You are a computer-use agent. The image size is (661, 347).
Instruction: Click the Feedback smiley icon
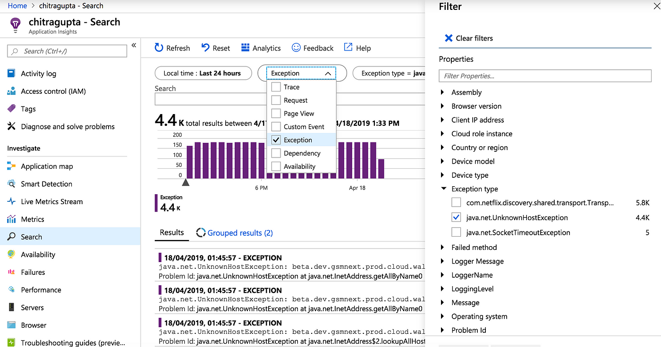(x=296, y=47)
